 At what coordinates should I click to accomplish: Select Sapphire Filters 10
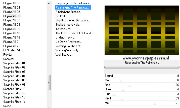[x=14, y=89]
